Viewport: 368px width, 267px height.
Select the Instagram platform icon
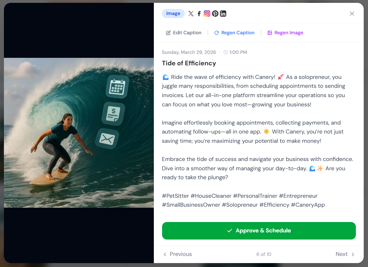tap(207, 14)
